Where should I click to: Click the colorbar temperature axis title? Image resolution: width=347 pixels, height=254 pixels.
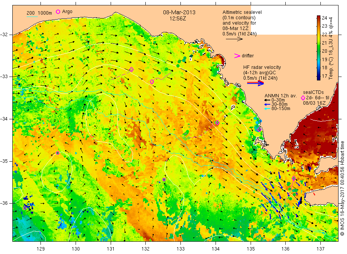[331, 48]
